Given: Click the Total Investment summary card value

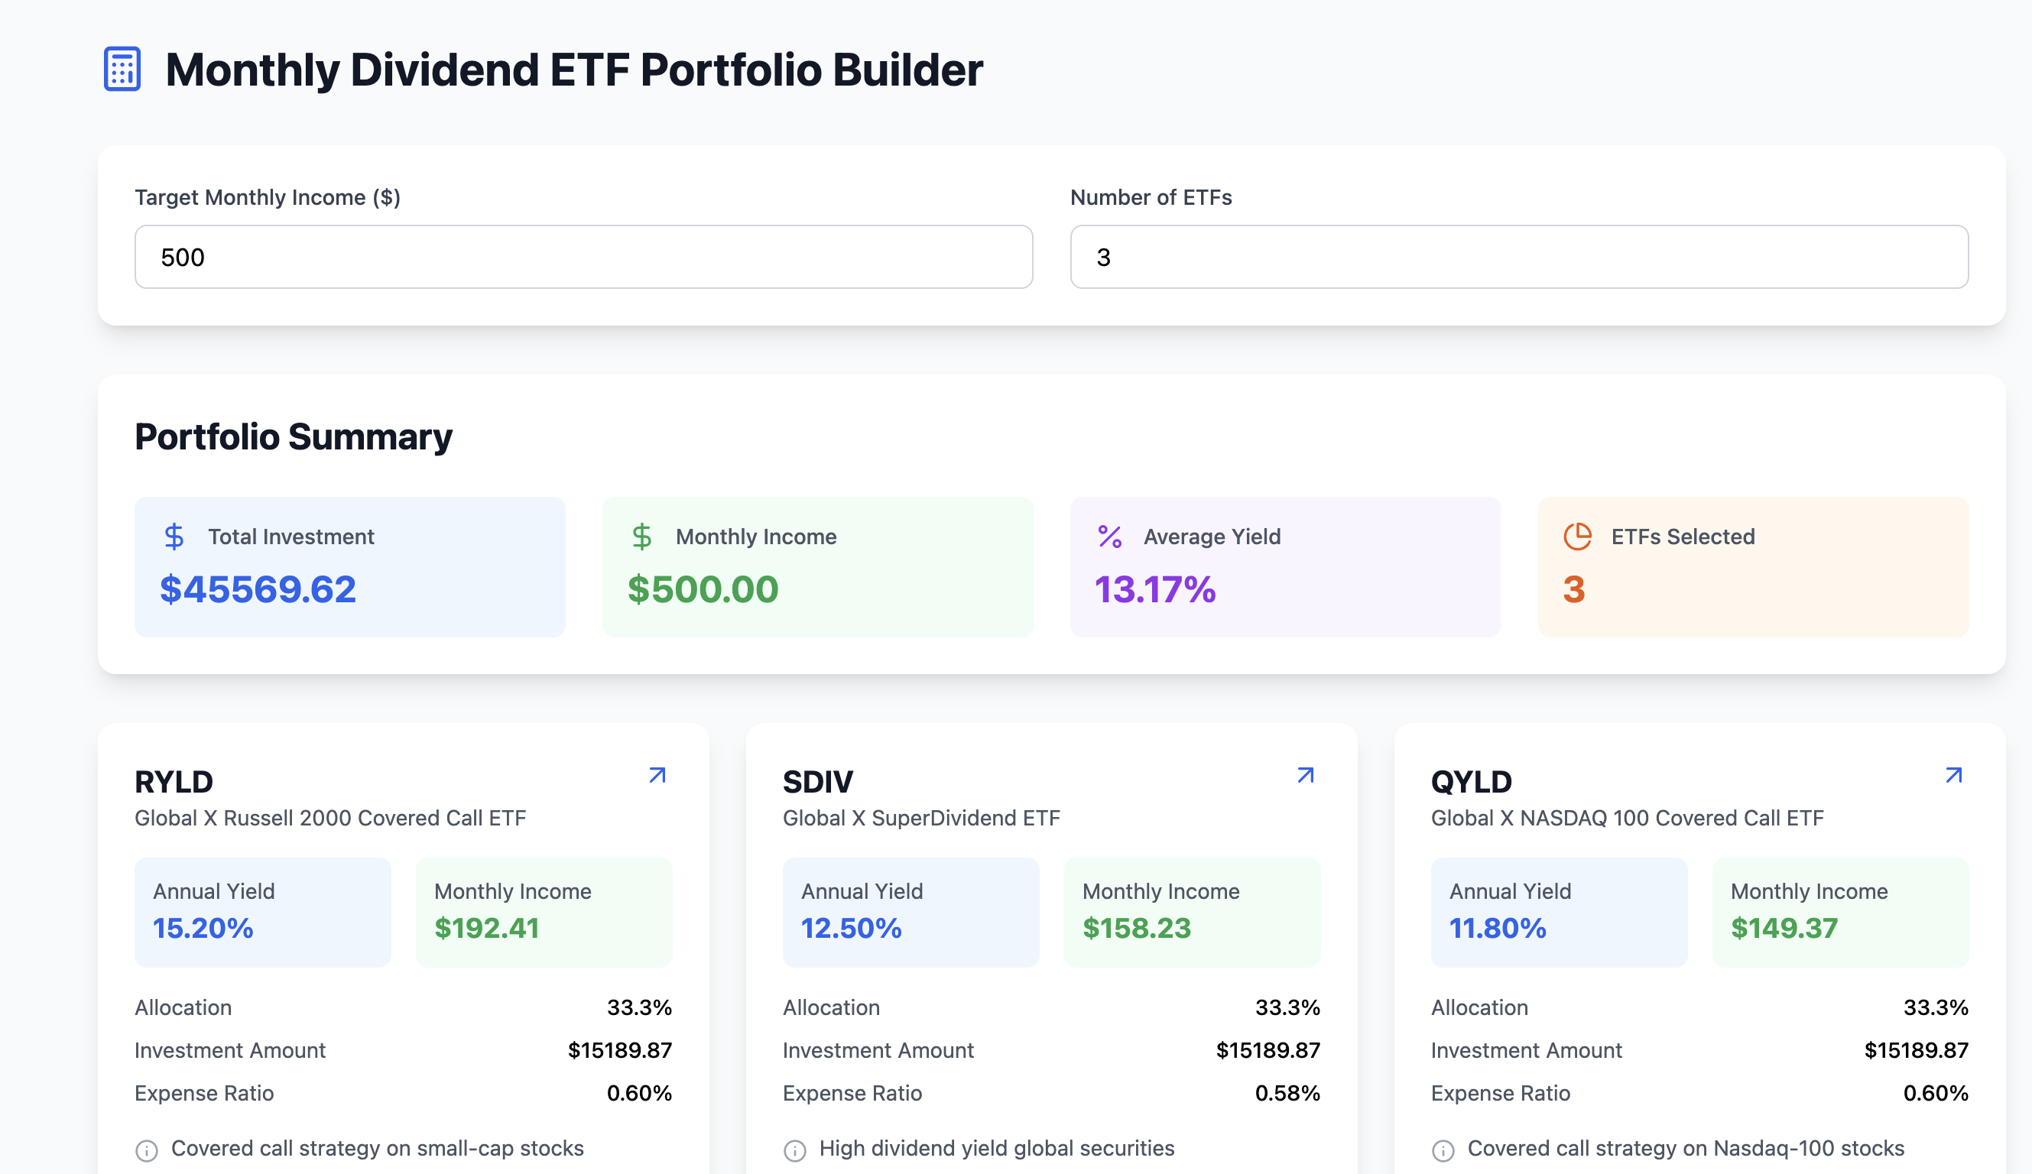Looking at the screenshot, I should pos(258,589).
